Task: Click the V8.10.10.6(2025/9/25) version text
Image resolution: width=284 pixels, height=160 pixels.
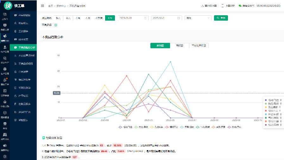Action: tap(268, 6)
